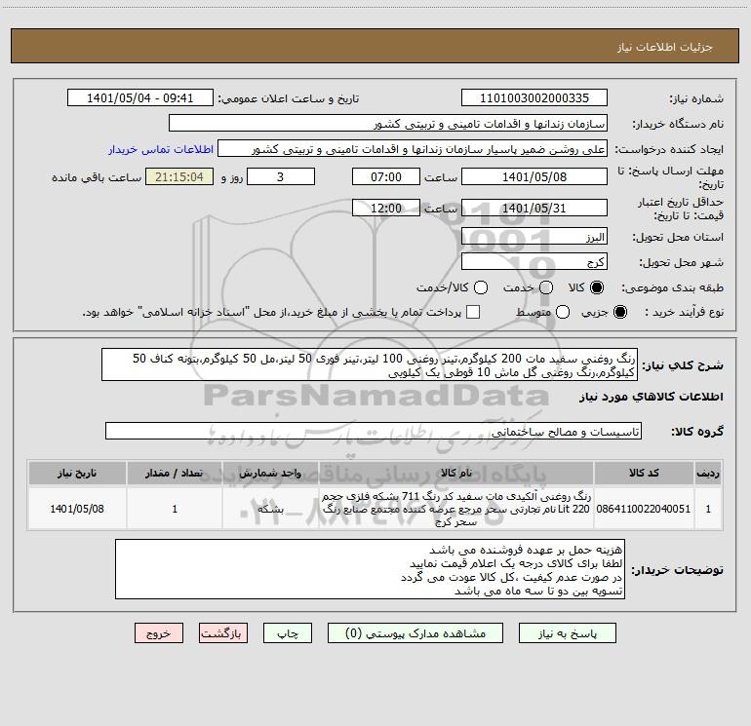Click the بازگشت back button

[x=223, y=633]
